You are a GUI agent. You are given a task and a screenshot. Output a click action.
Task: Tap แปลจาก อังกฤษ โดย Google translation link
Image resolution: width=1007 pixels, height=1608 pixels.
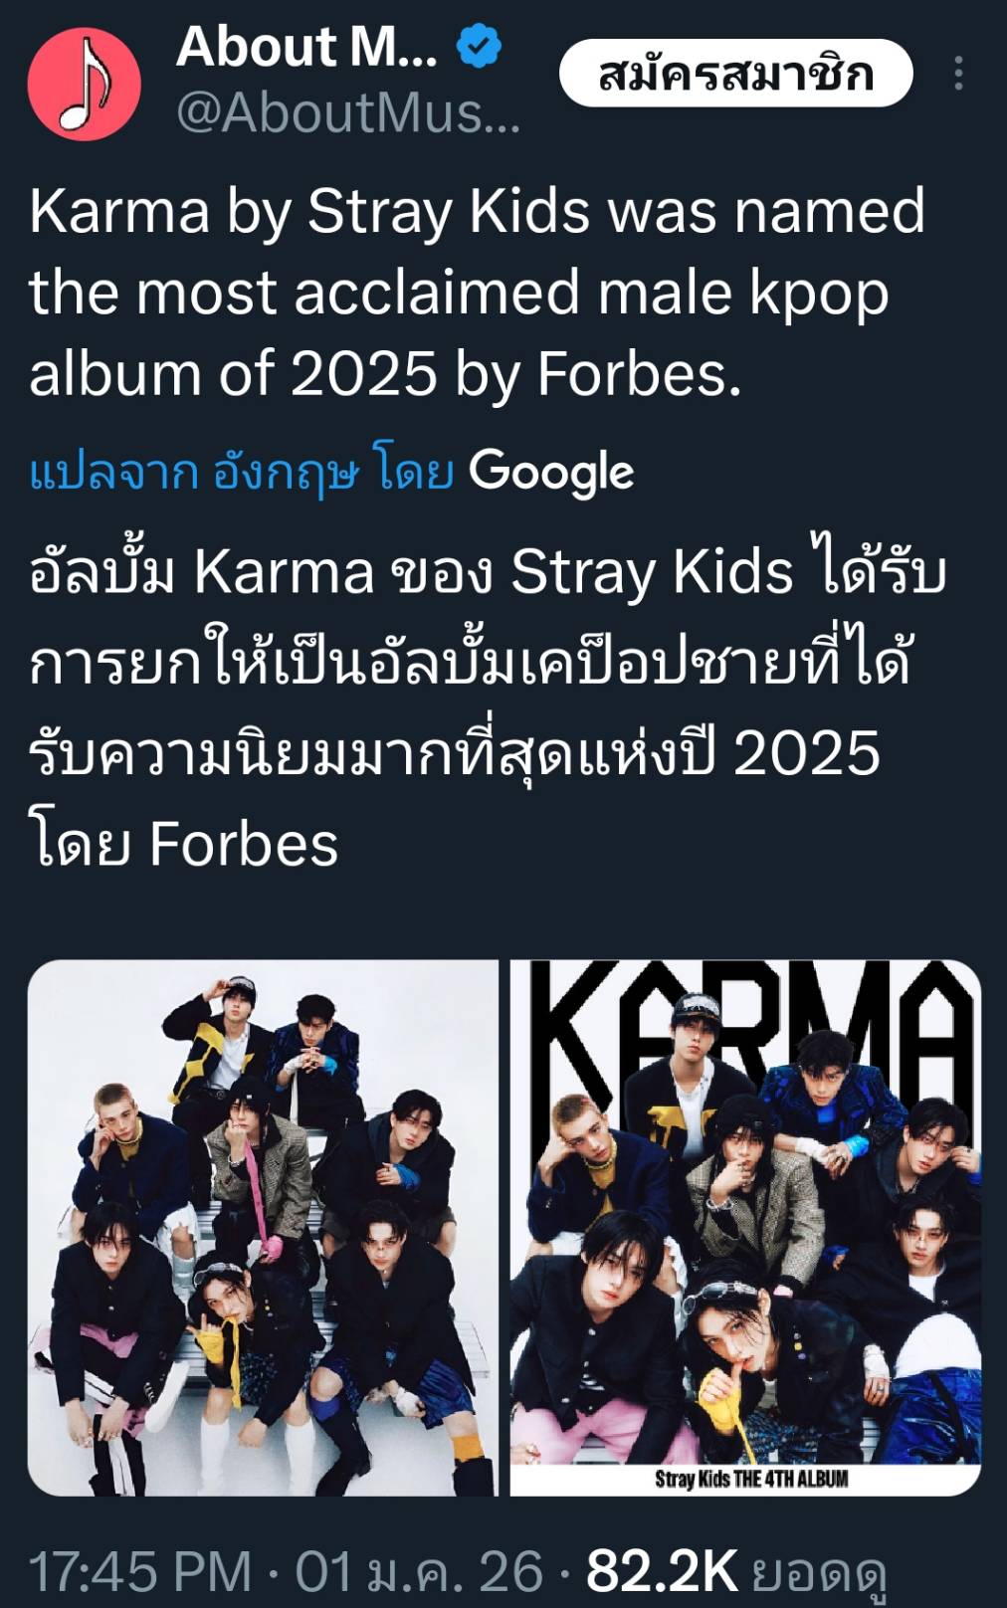pos(331,471)
